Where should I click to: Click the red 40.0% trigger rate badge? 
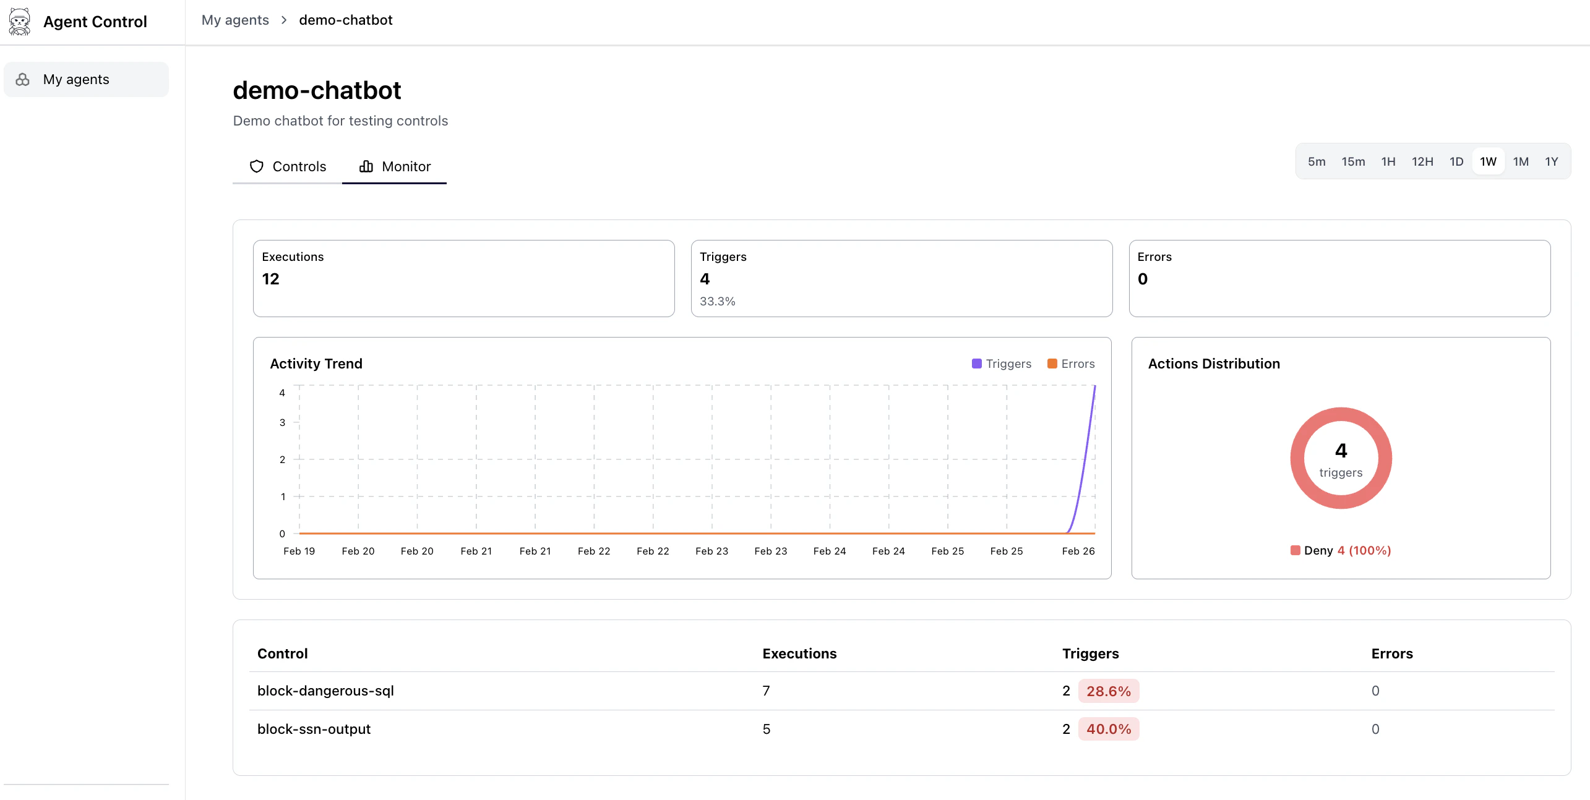[x=1109, y=729]
